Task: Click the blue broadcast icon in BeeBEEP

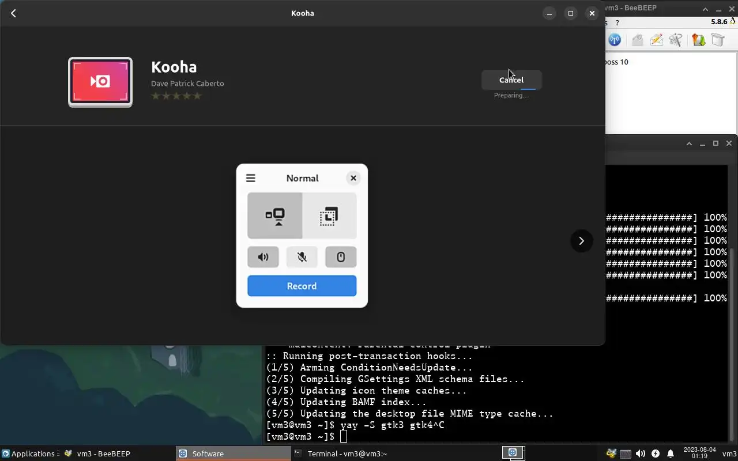Action: point(615,40)
